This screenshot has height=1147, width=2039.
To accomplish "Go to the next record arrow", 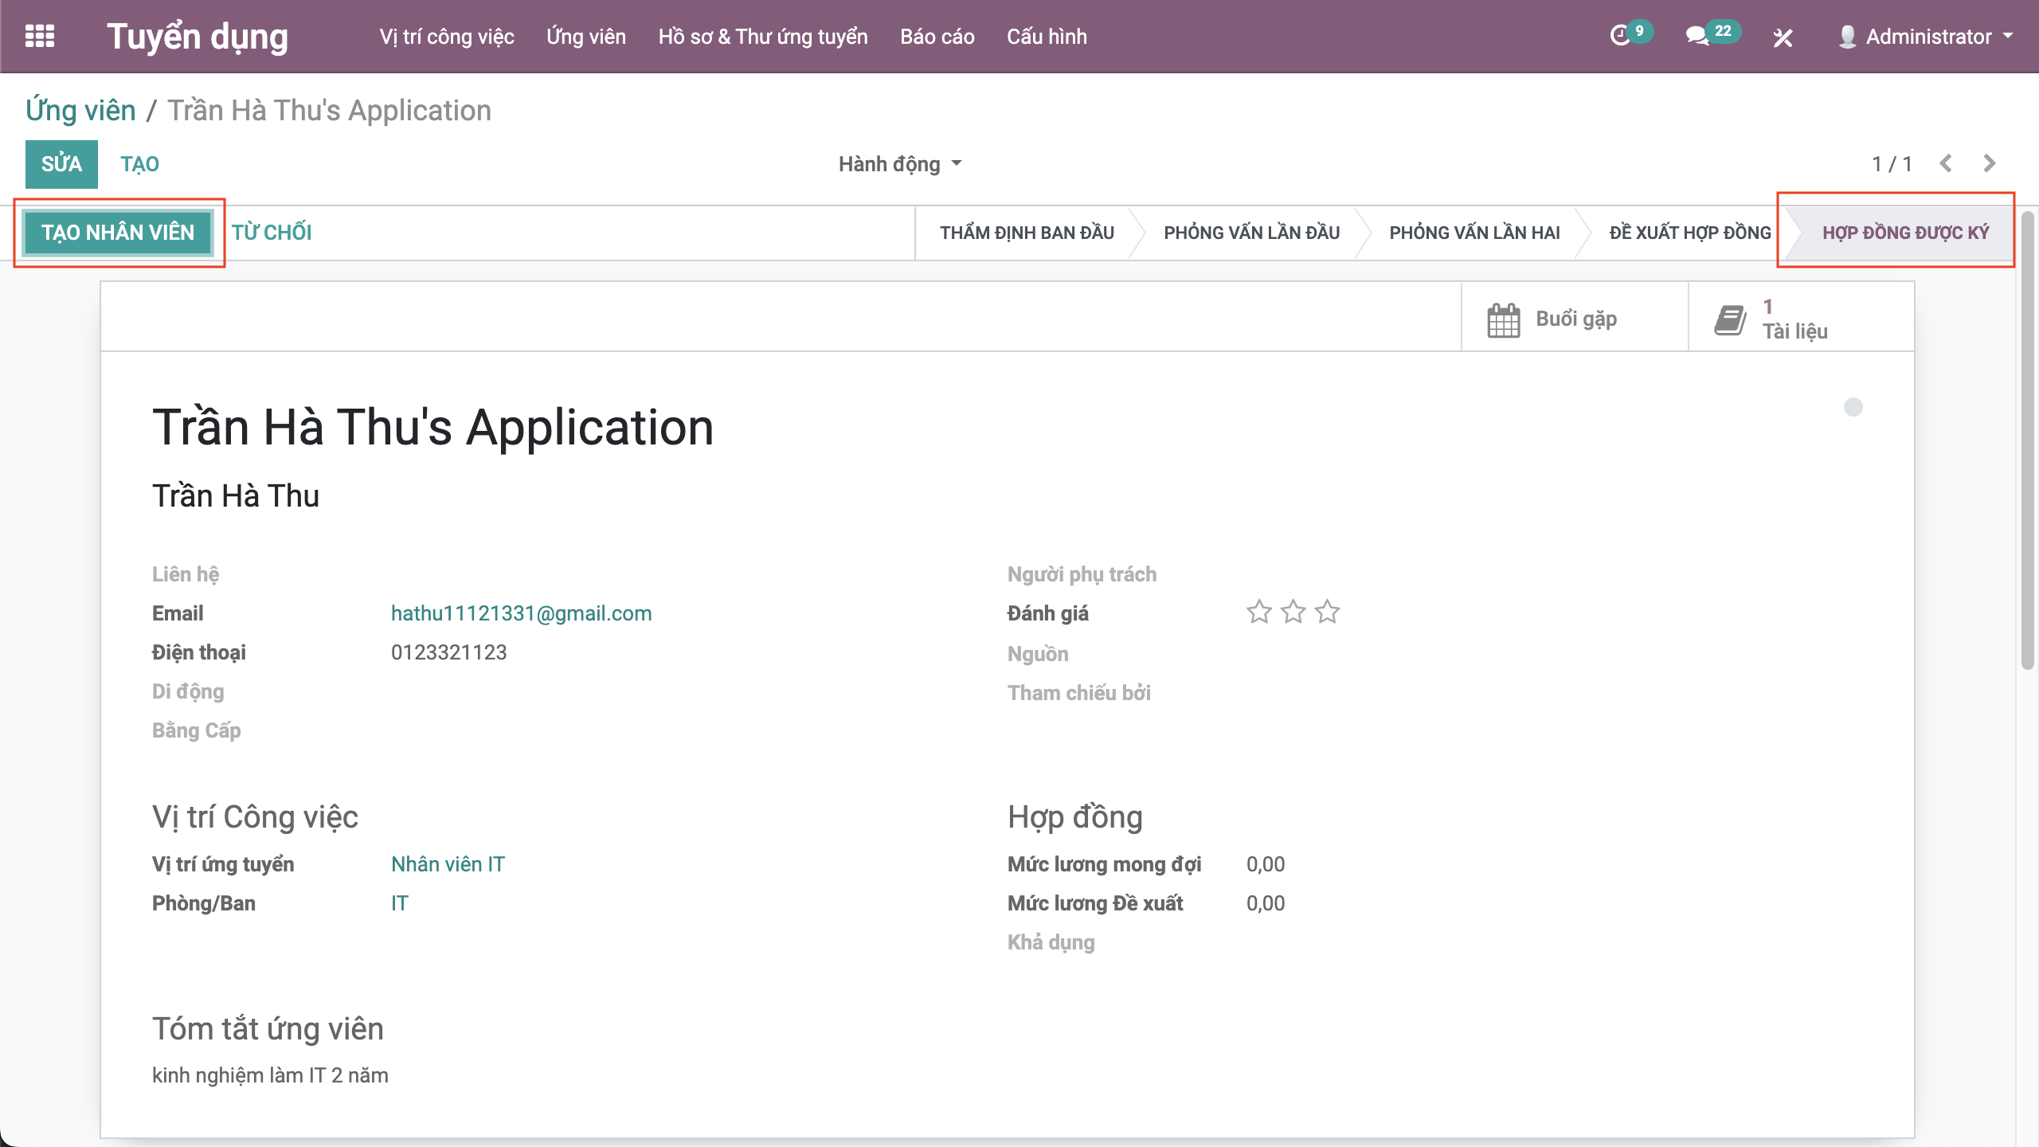I will coord(1990,164).
